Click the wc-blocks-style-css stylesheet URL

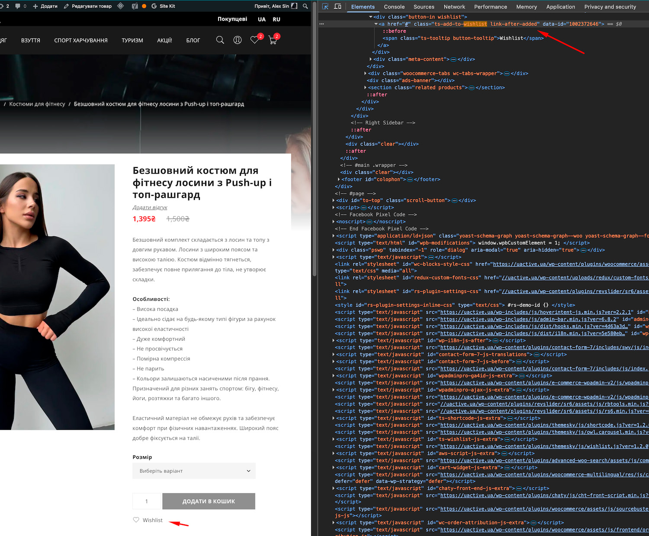[571, 264]
